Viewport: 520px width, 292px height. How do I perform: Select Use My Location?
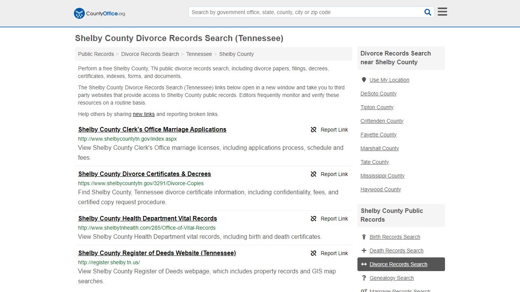(x=389, y=80)
